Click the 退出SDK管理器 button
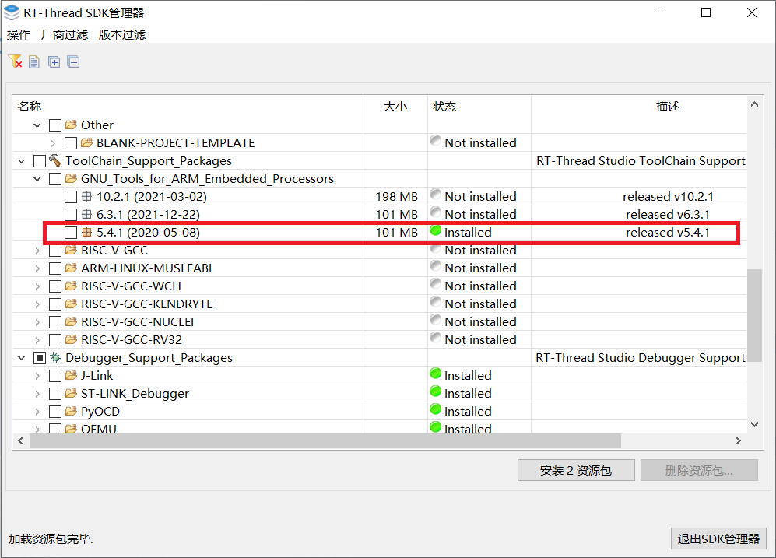Screen dimensions: 776x558 (x=718, y=539)
